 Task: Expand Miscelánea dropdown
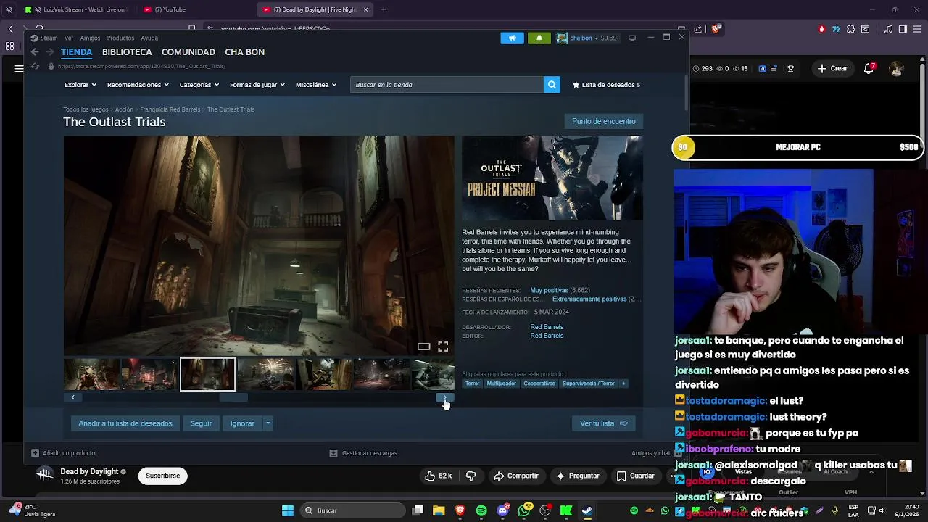tap(316, 85)
